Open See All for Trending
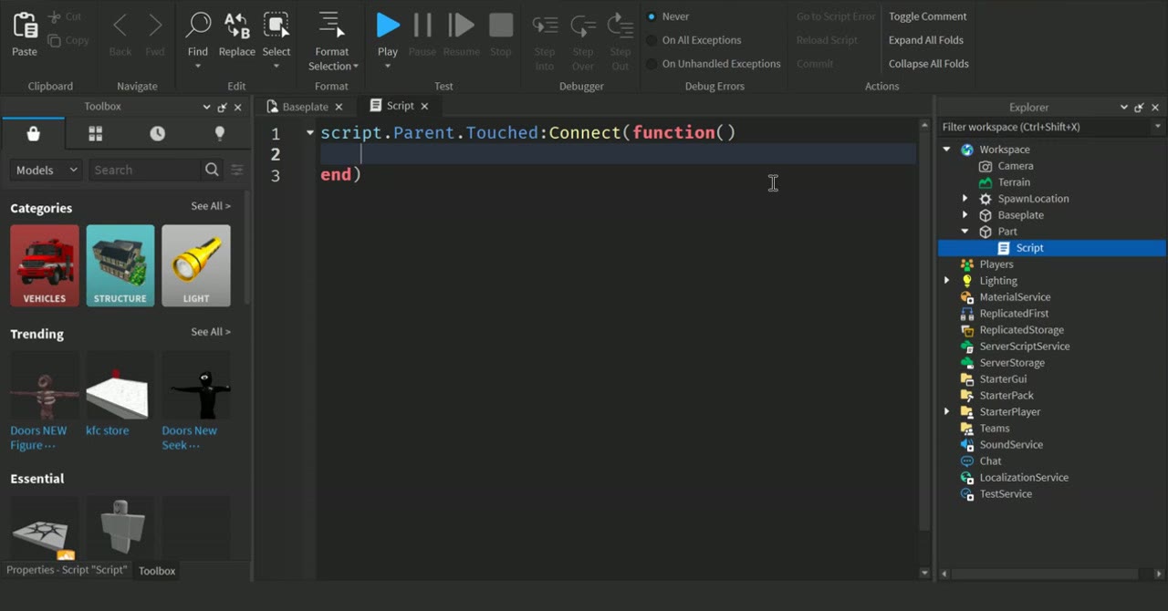Screen dimensions: 1168x611 [211, 332]
